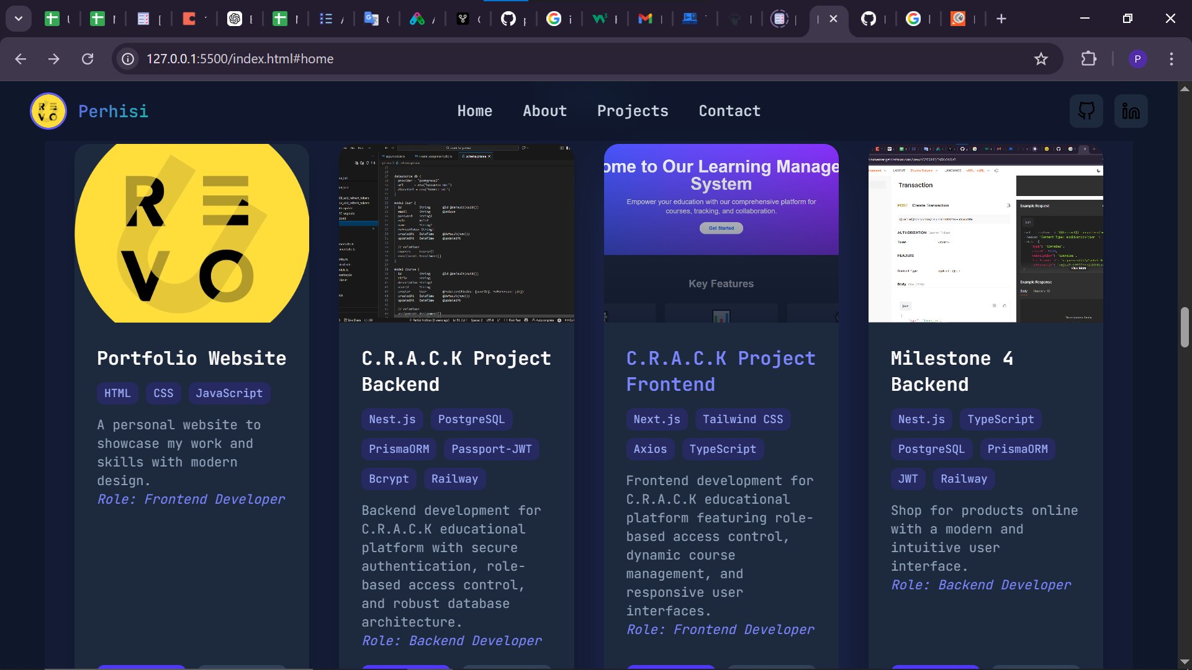The height and width of the screenshot is (670, 1192).
Task: Click the page vertical scrollbar thumb
Action: pyautogui.click(x=1185, y=327)
